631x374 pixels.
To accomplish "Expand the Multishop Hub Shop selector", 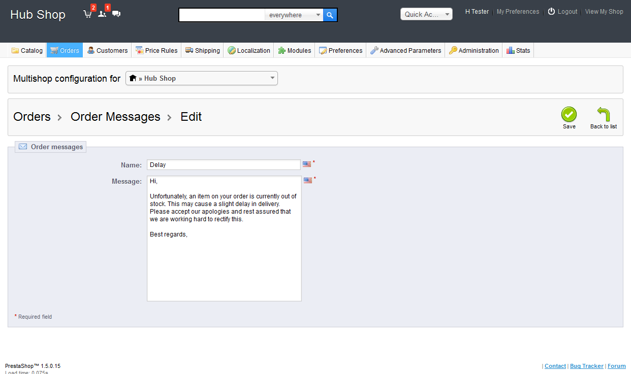I will point(202,78).
